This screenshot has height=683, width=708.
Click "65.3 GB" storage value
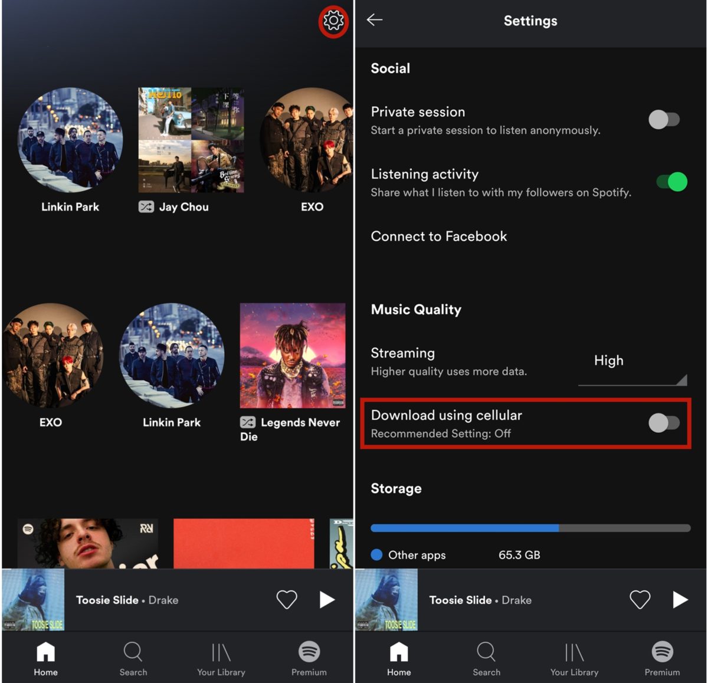[519, 555]
